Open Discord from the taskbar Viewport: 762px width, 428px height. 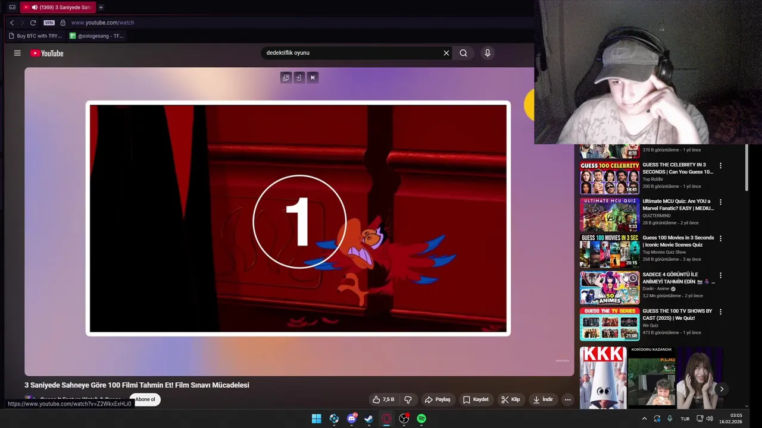352,418
